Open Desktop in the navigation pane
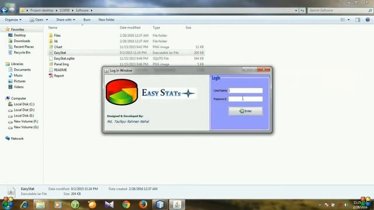Viewport: 374px width, 210px height. (x=19, y=35)
